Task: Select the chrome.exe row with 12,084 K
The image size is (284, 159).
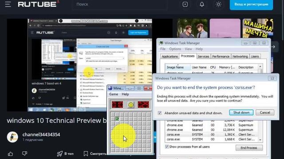Action: [211, 130]
